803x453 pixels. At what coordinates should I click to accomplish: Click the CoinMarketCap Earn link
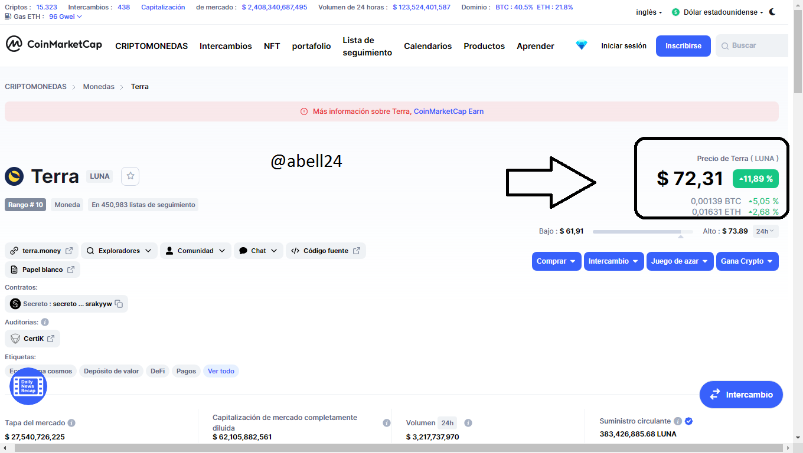coord(449,111)
